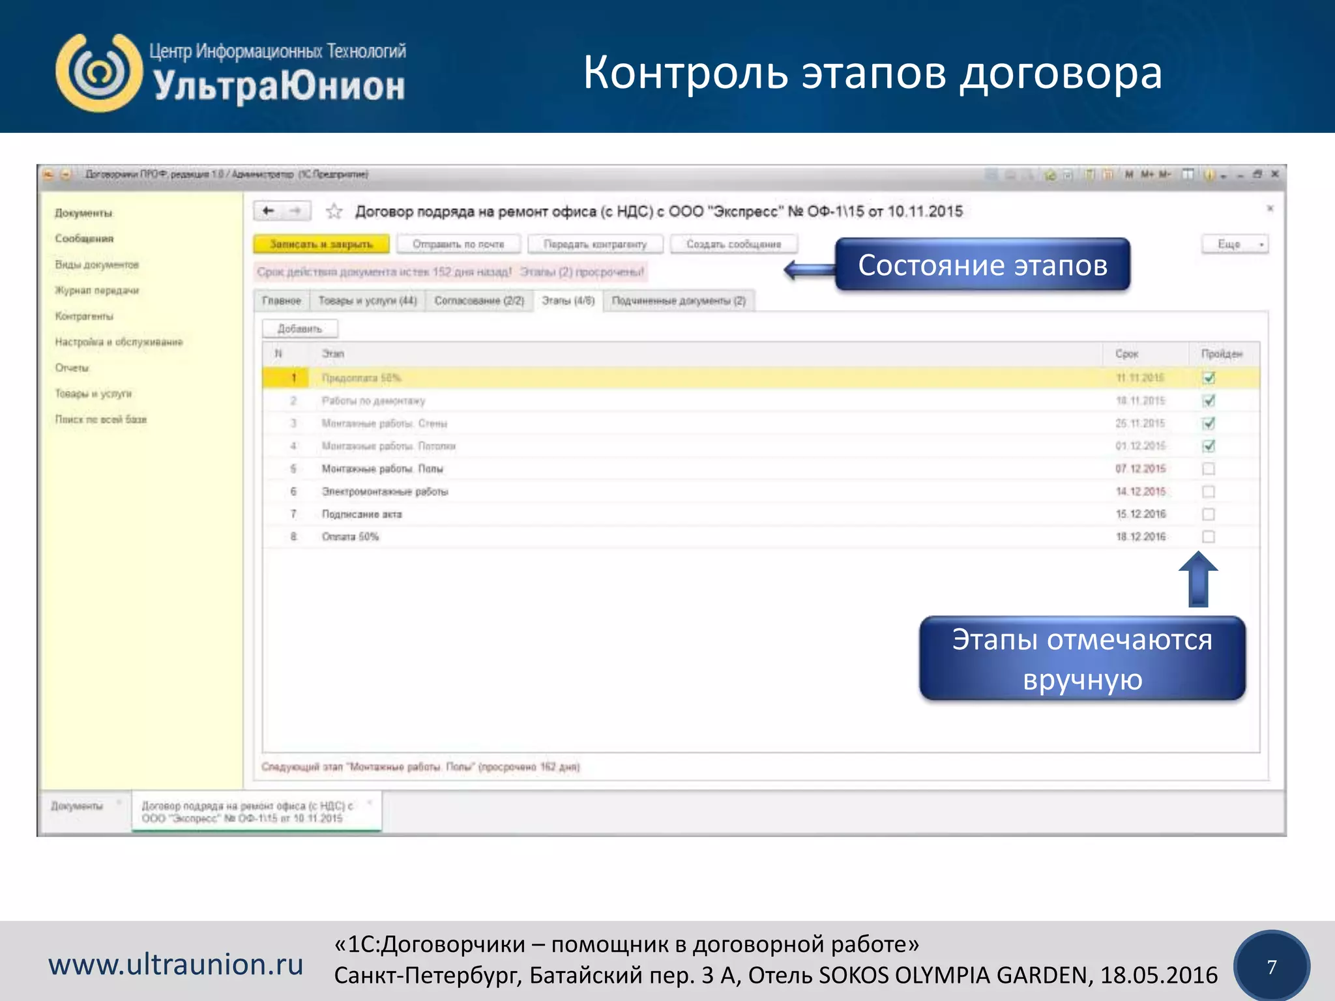Image resolution: width=1335 pixels, height=1001 pixels.
Task: Select stage row Электромонтажные работы
Action: [x=761, y=491]
